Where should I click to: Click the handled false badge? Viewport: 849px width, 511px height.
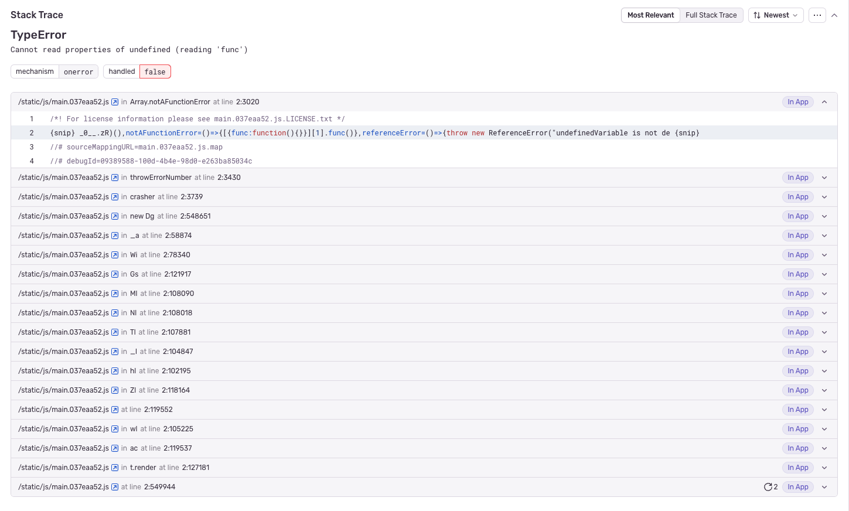click(x=155, y=71)
